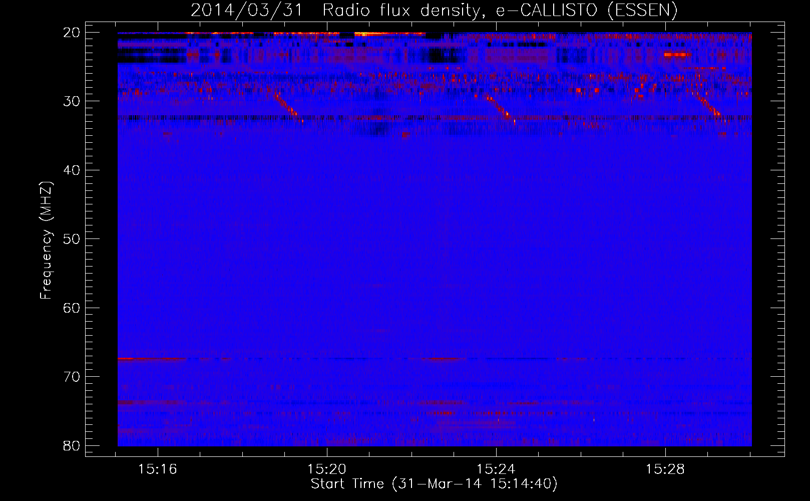Click the 50 MHz frequency tick label
This screenshot has width=810, height=501.
pyautogui.click(x=72, y=239)
